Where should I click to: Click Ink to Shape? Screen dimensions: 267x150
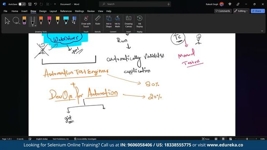click(x=109, y=22)
